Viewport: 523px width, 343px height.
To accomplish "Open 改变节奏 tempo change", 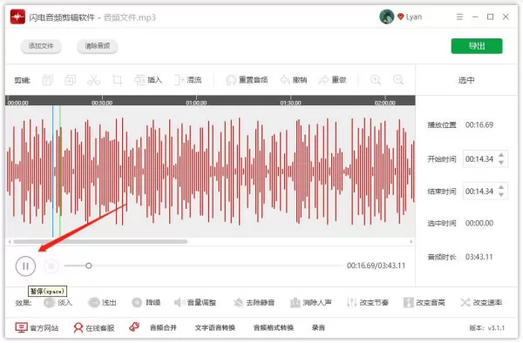I will [368, 302].
